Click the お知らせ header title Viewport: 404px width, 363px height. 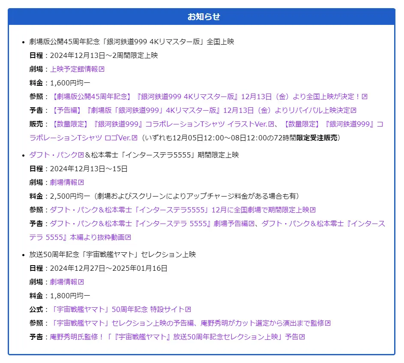(203, 17)
